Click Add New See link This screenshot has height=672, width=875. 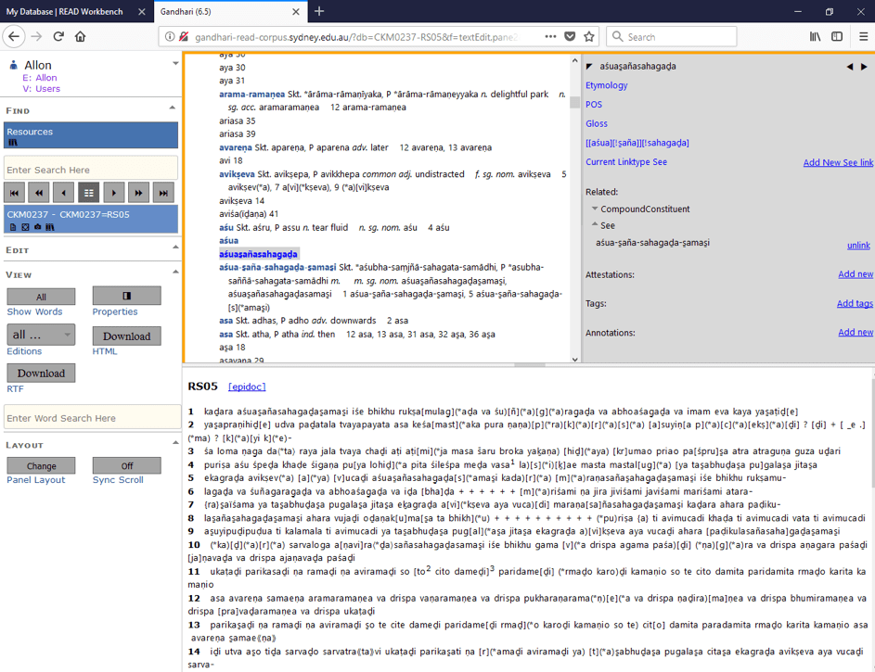(x=837, y=161)
